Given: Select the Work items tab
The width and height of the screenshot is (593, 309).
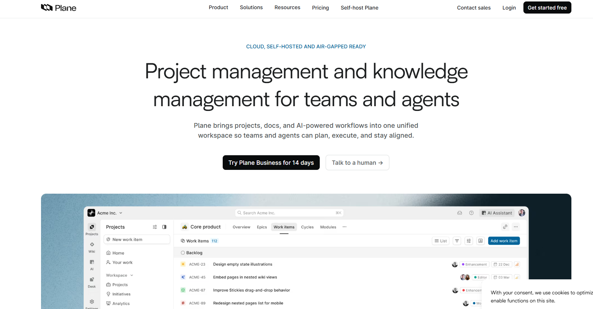Looking at the screenshot, I should [x=284, y=227].
